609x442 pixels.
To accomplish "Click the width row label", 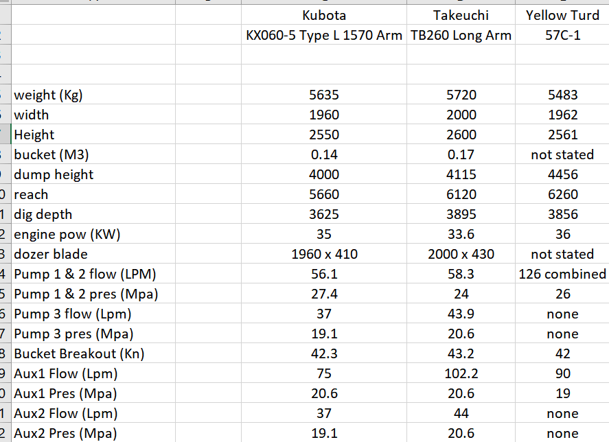I will [93, 115].
